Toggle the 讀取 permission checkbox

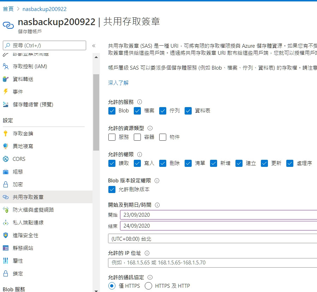click(x=112, y=163)
